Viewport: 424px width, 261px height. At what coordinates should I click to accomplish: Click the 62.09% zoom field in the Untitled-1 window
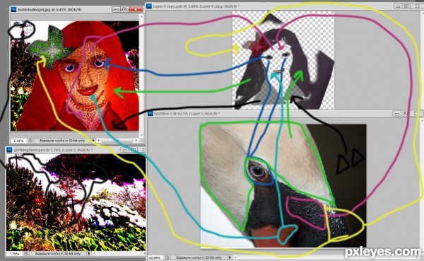155,257
